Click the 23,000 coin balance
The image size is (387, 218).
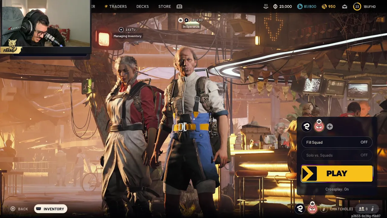coord(285,6)
